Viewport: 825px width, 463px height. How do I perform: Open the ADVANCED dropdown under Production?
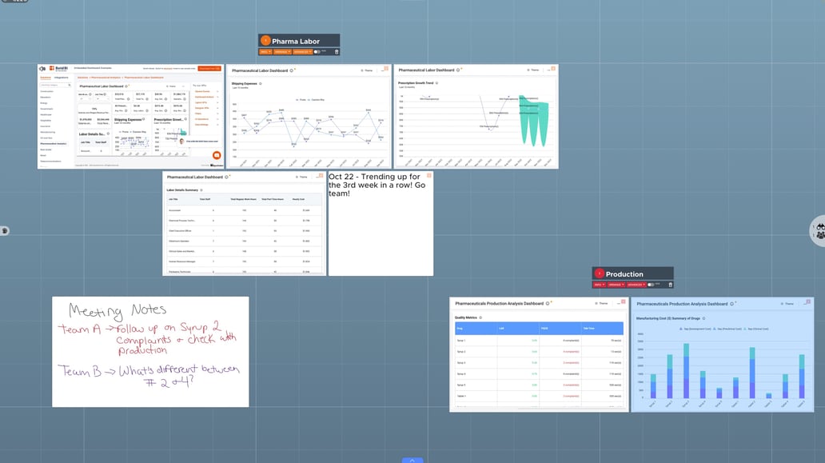point(636,285)
